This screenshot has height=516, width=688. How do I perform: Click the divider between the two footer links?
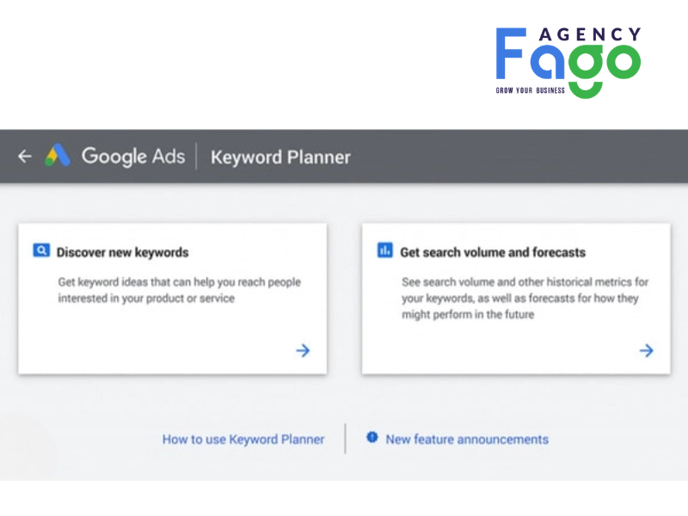coord(345,439)
